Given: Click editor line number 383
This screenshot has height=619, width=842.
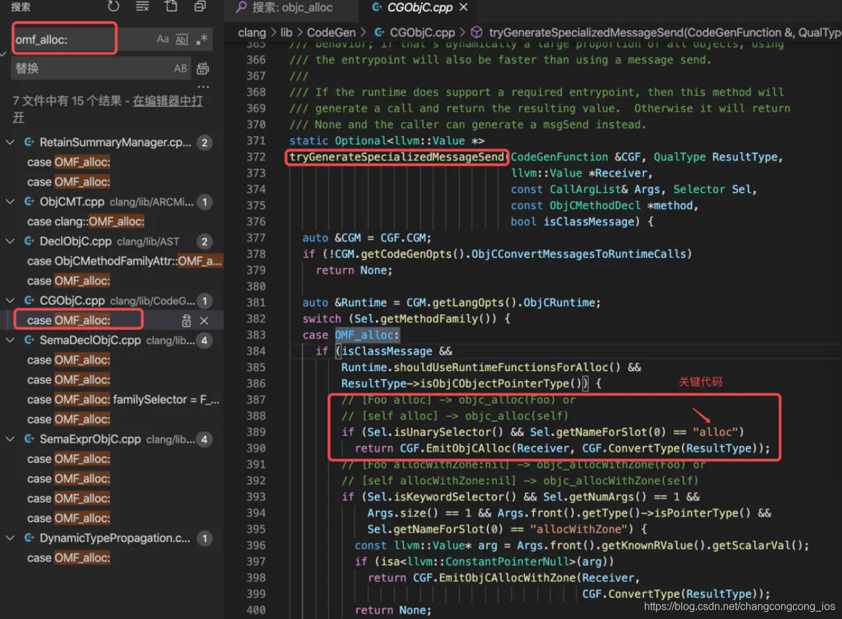Looking at the screenshot, I should [x=256, y=335].
